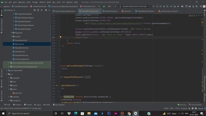Select menu.xml file in project tree
The image size is (206, 116).
click(18, 93)
